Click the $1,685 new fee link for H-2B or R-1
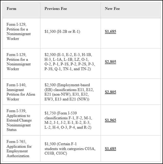The width and height of the screenshot is (163, 164). click(110, 32)
